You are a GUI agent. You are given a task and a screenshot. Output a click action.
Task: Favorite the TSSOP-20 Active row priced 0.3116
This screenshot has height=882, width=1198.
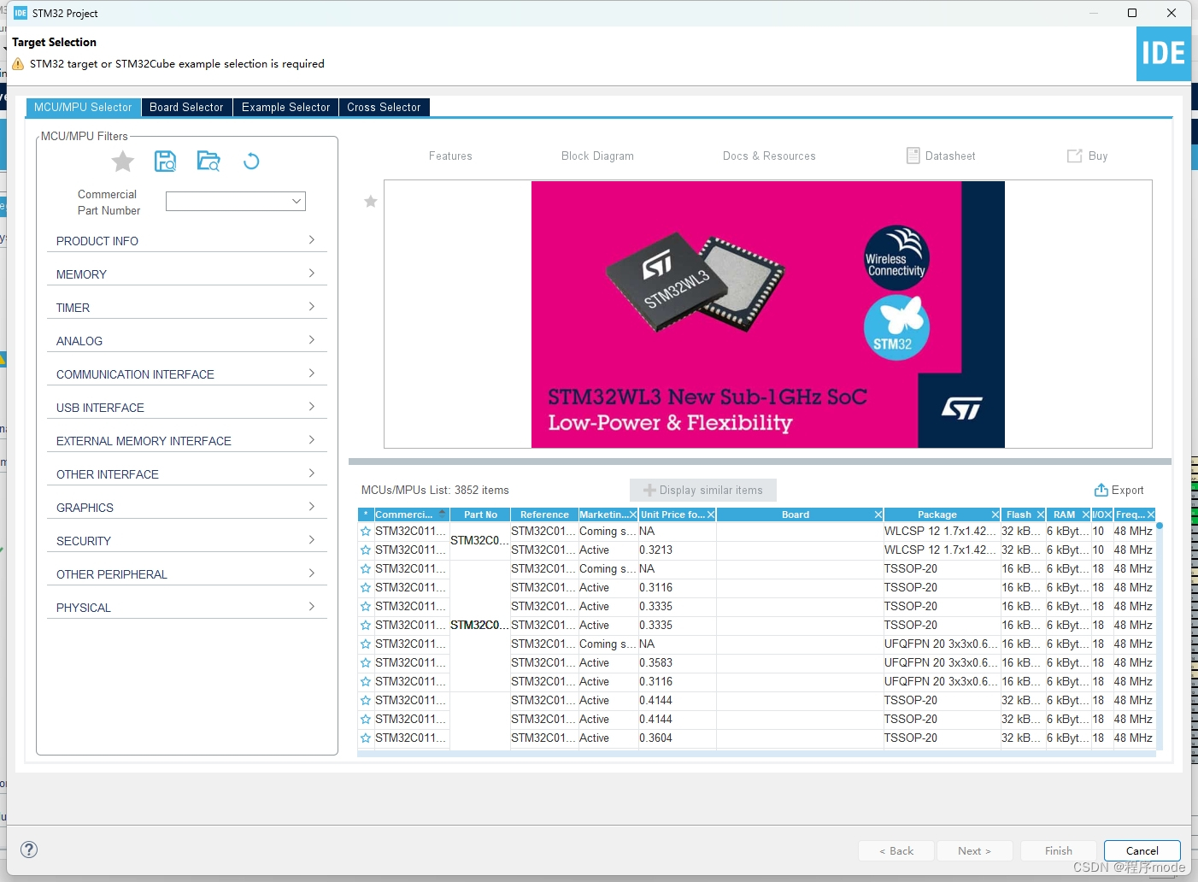366,588
